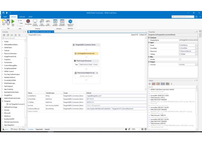Open the Data Scraping wizard
The width and height of the screenshot is (202, 143).
pyautogui.click(x=42, y=21)
